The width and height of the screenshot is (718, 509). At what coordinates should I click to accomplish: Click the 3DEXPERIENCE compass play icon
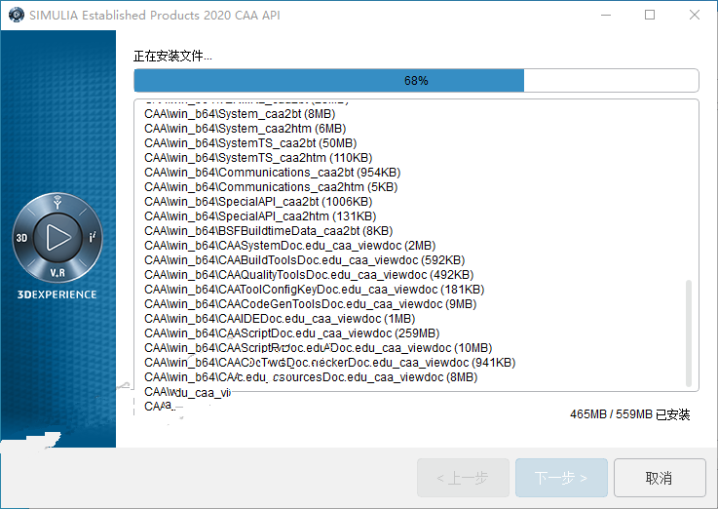click(57, 237)
